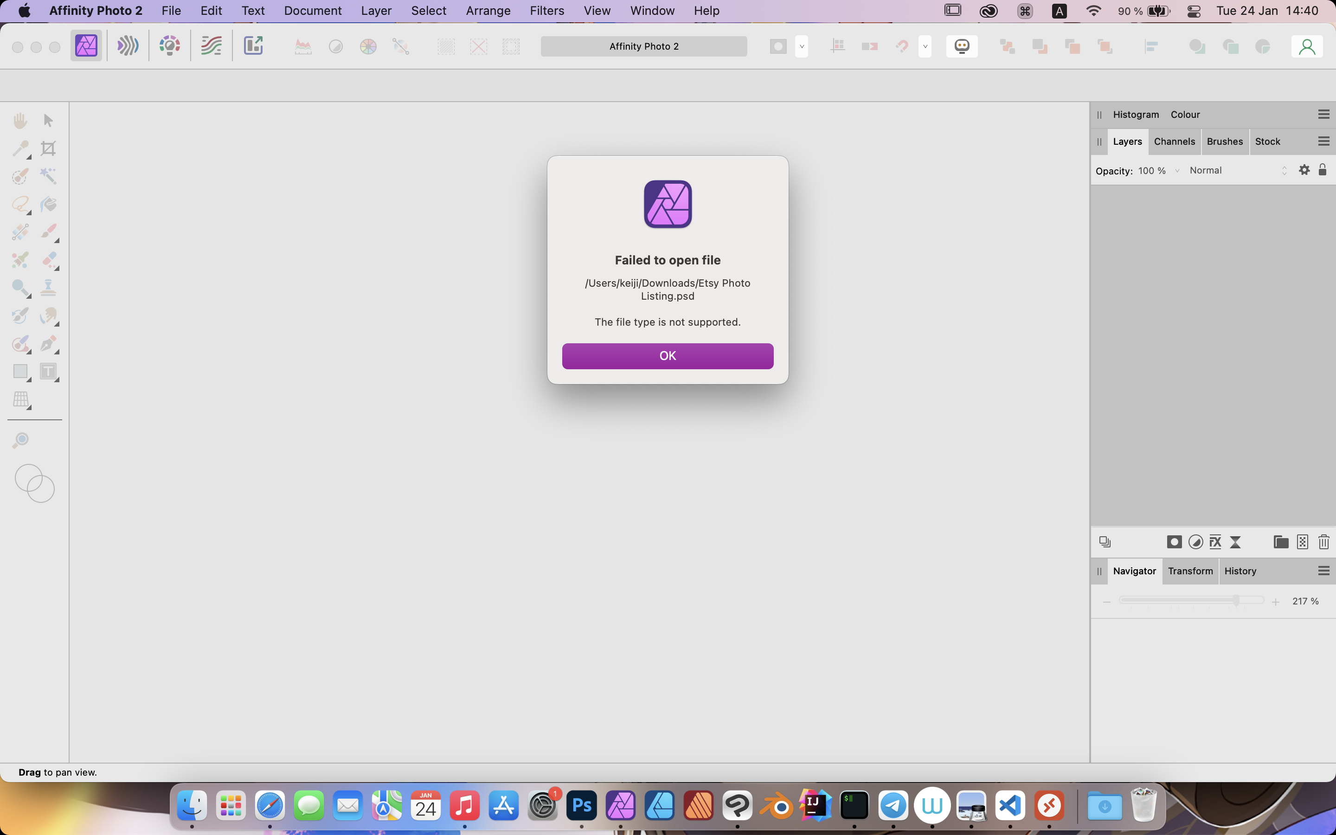Click the Mask Layer button
The height and width of the screenshot is (835, 1336).
[x=1174, y=542]
